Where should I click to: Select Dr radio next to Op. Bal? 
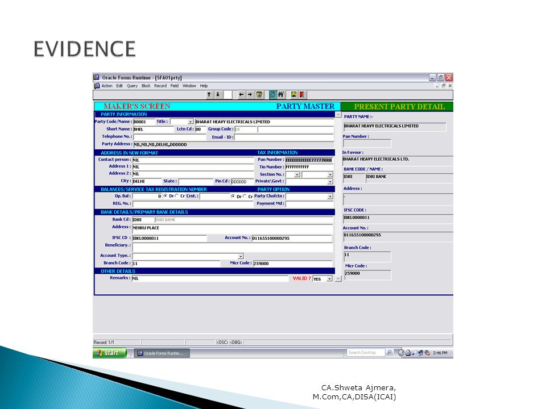click(166, 196)
